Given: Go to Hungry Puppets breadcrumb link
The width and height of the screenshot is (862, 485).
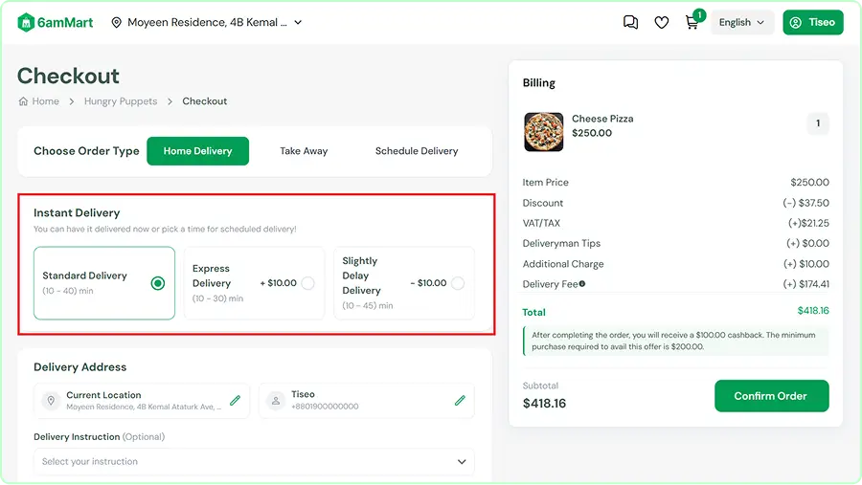Looking at the screenshot, I should click(x=121, y=101).
